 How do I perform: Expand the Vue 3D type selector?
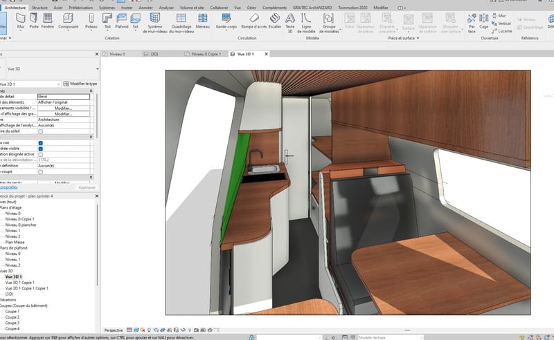tap(97, 69)
